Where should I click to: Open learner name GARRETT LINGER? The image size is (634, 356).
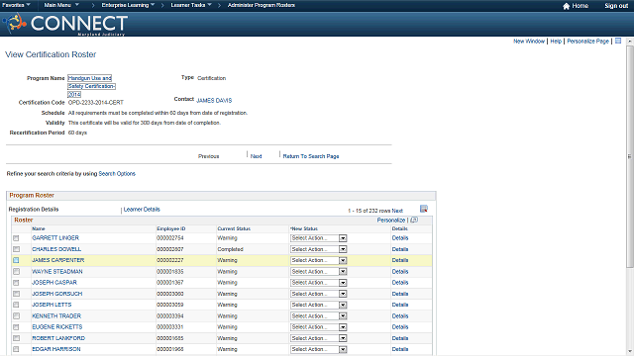click(x=55, y=238)
